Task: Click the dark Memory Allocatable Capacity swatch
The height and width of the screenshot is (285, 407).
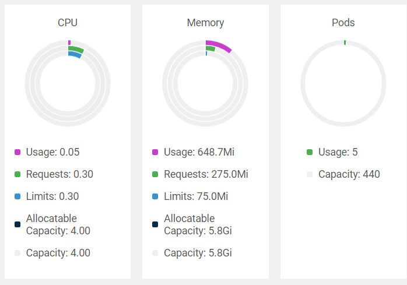Action: pyautogui.click(x=155, y=224)
